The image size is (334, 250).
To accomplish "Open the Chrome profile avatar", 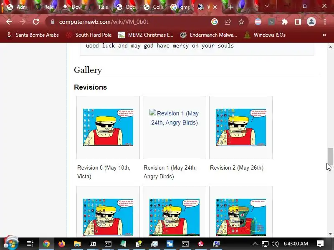I will [311, 22].
